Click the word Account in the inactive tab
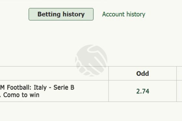The height and width of the screenshot is (121, 182). [x=113, y=14]
